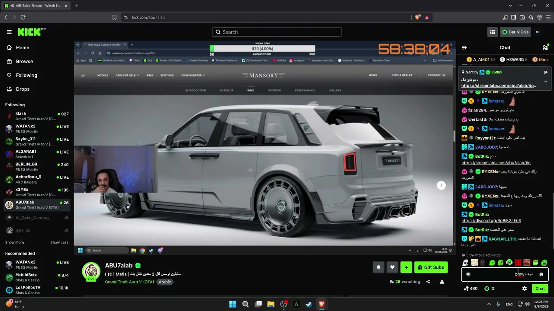Open klash channel from Following list
Image resolution: width=554 pixels, height=311 pixels.
pyautogui.click(x=37, y=116)
